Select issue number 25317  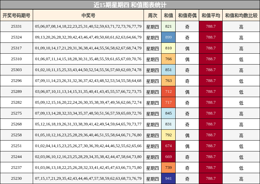point(17,48)
